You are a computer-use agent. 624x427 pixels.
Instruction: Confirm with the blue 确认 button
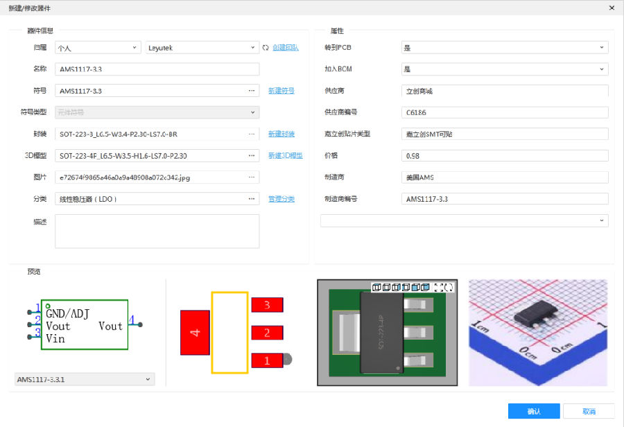pos(534,411)
